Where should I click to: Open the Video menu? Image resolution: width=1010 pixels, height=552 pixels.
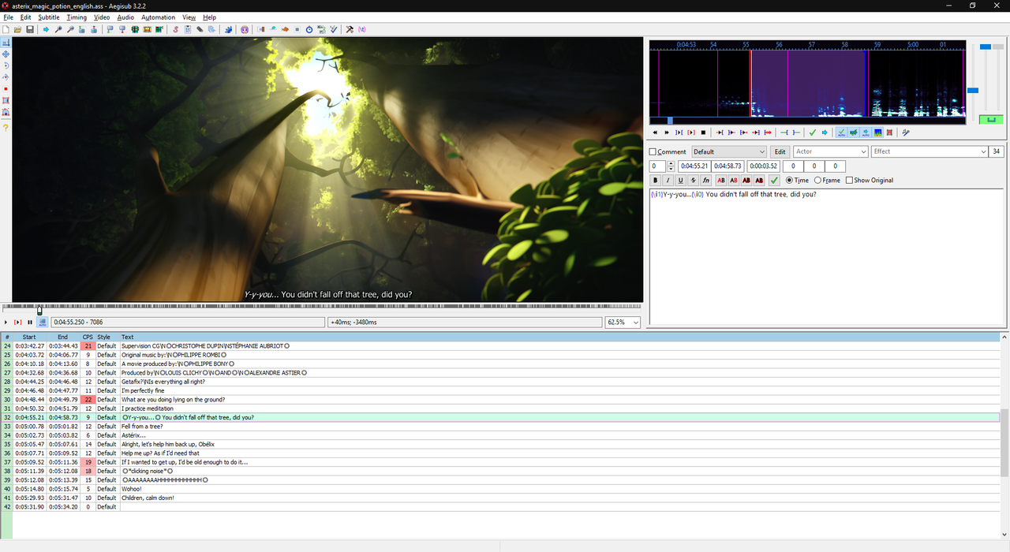point(102,17)
